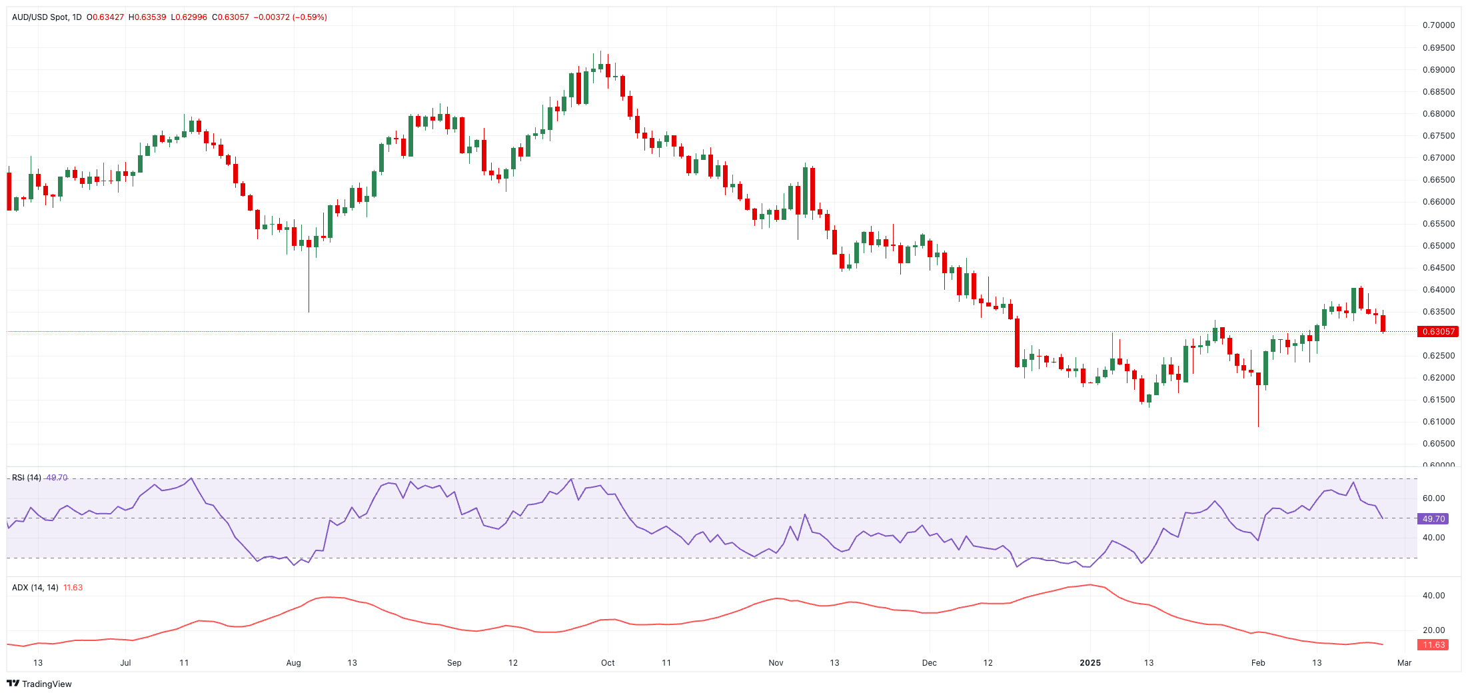Click the Aug label on time axis
Image resolution: width=1468 pixels, height=695 pixels.
click(293, 663)
